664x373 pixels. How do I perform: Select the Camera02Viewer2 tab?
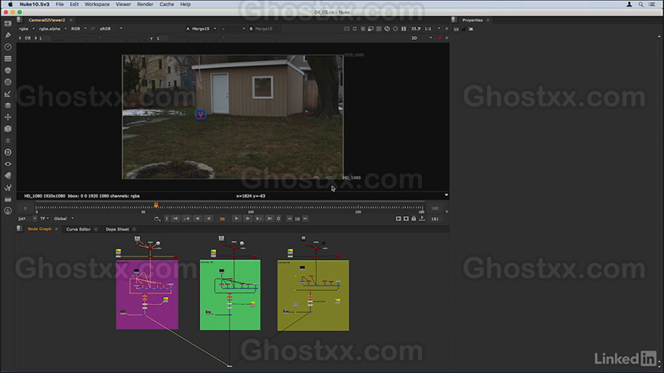47,20
